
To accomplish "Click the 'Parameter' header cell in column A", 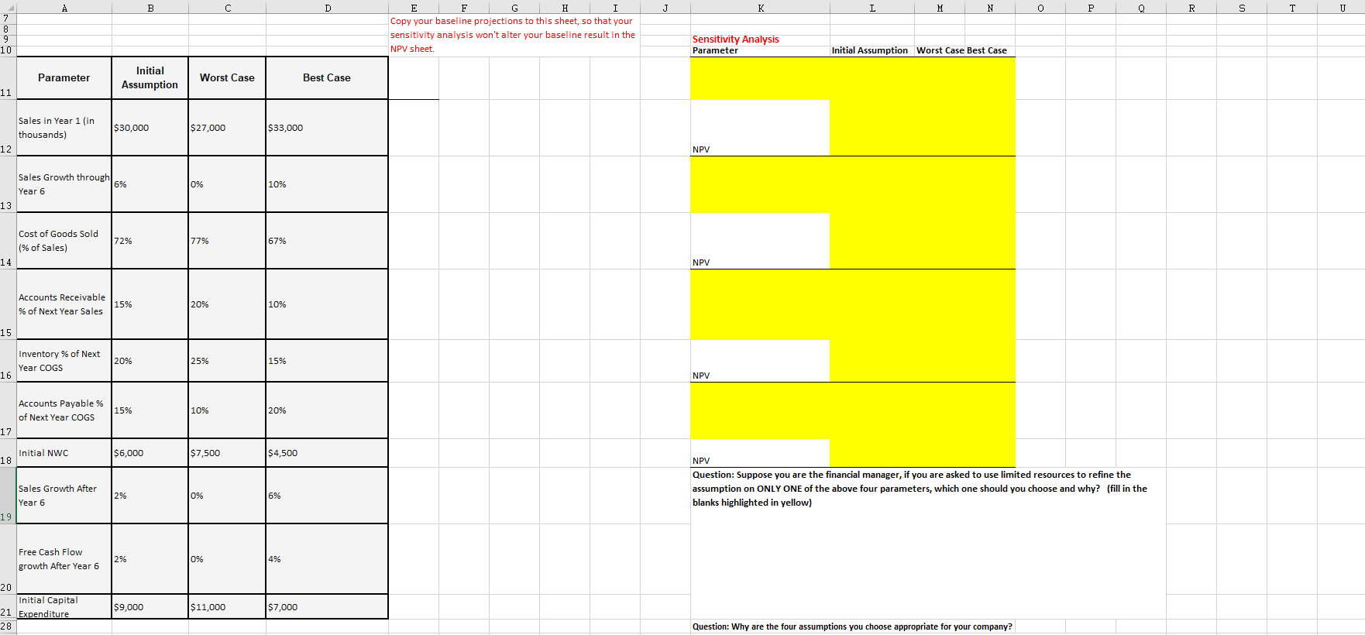I will (64, 77).
